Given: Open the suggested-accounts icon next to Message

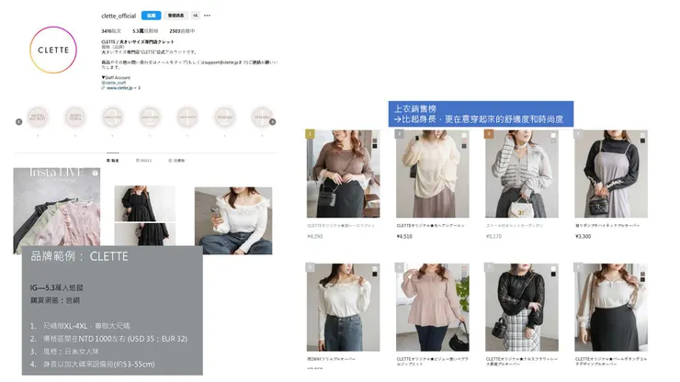Looking at the screenshot, I should click(195, 16).
